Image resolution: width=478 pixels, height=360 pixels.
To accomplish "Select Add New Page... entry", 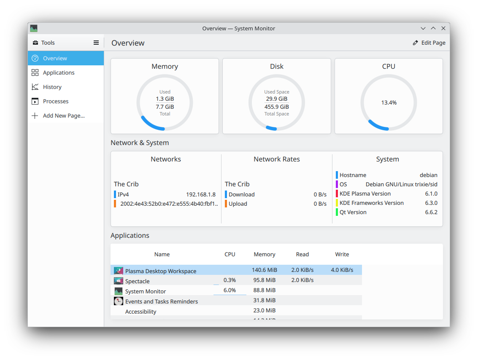I will 66,116.
